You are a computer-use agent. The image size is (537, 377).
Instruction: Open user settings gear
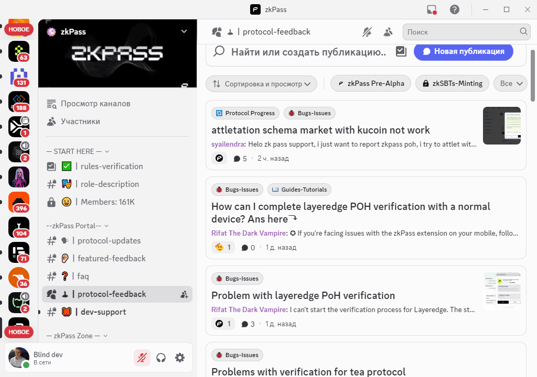tap(180, 358)
